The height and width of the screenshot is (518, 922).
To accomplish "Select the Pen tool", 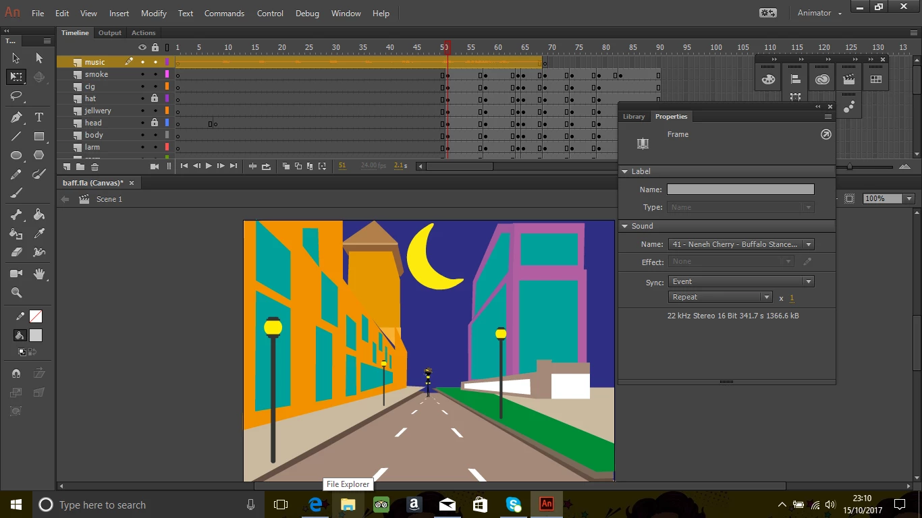I will [x=16, y=117].
